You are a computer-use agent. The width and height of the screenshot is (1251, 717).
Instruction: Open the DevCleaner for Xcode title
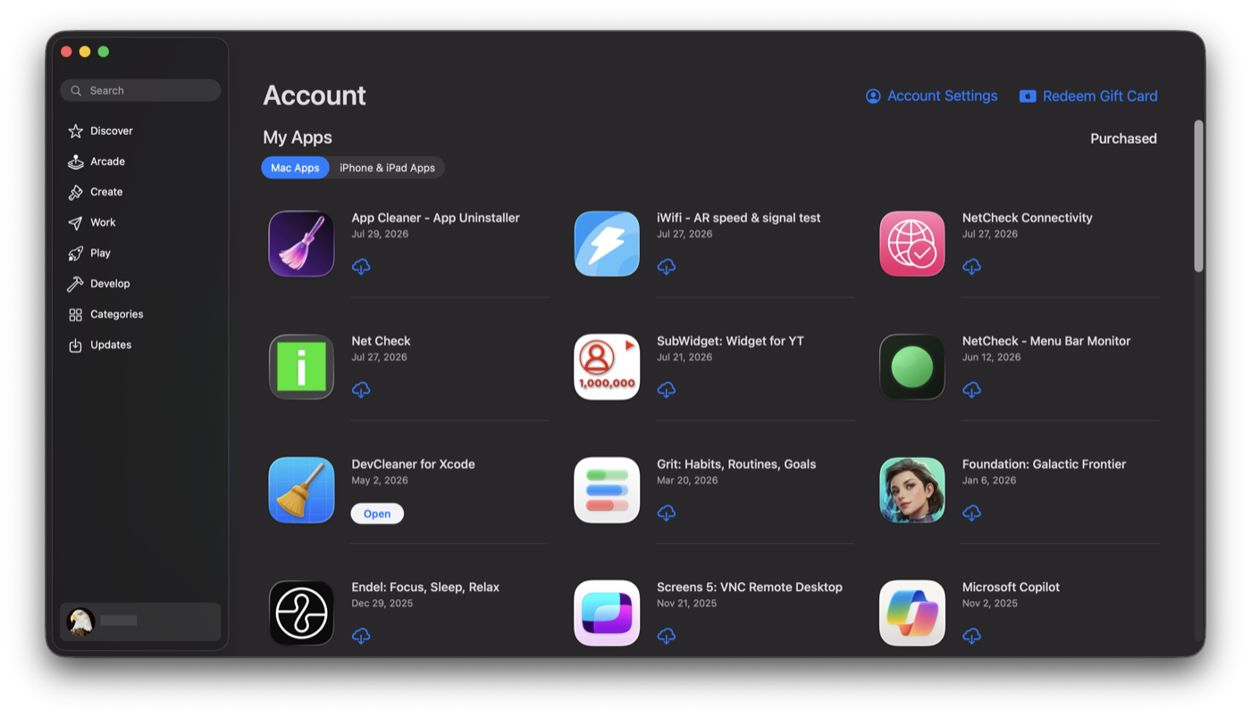413,464
